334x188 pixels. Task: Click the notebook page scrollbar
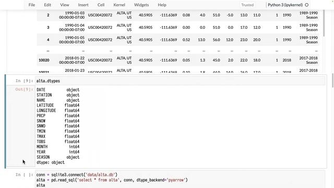(333, 80)
